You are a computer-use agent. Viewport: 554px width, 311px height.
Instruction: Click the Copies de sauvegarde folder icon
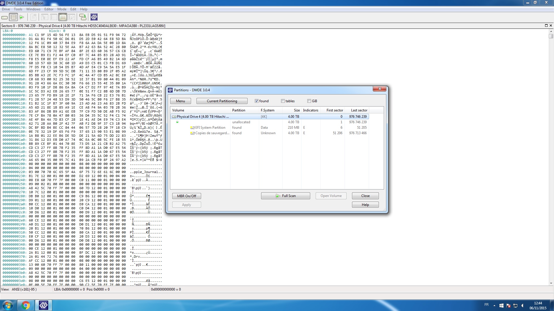point(192,133)
